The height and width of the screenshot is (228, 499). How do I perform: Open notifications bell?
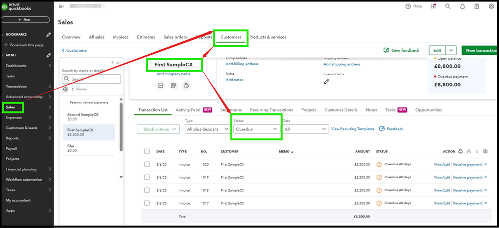point(463,6)
